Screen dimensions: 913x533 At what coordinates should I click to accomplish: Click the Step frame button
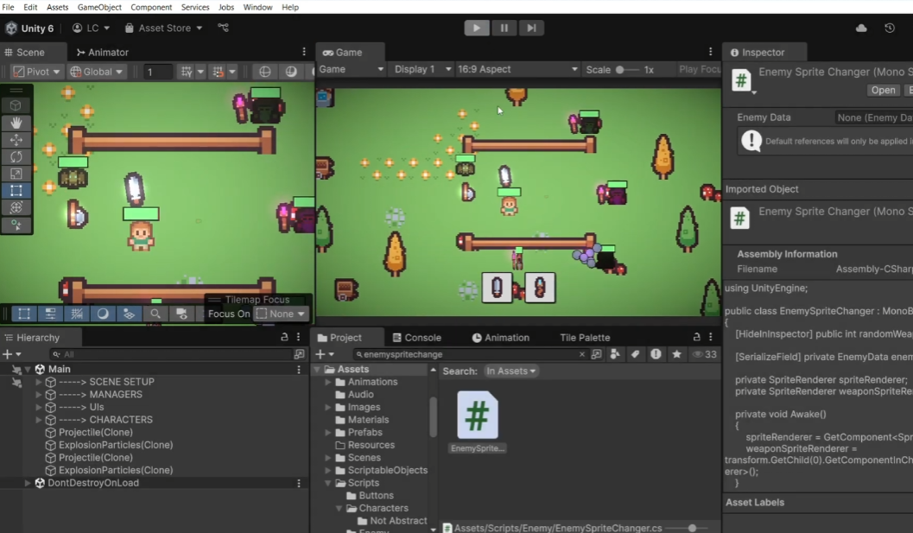click(531, 28)
